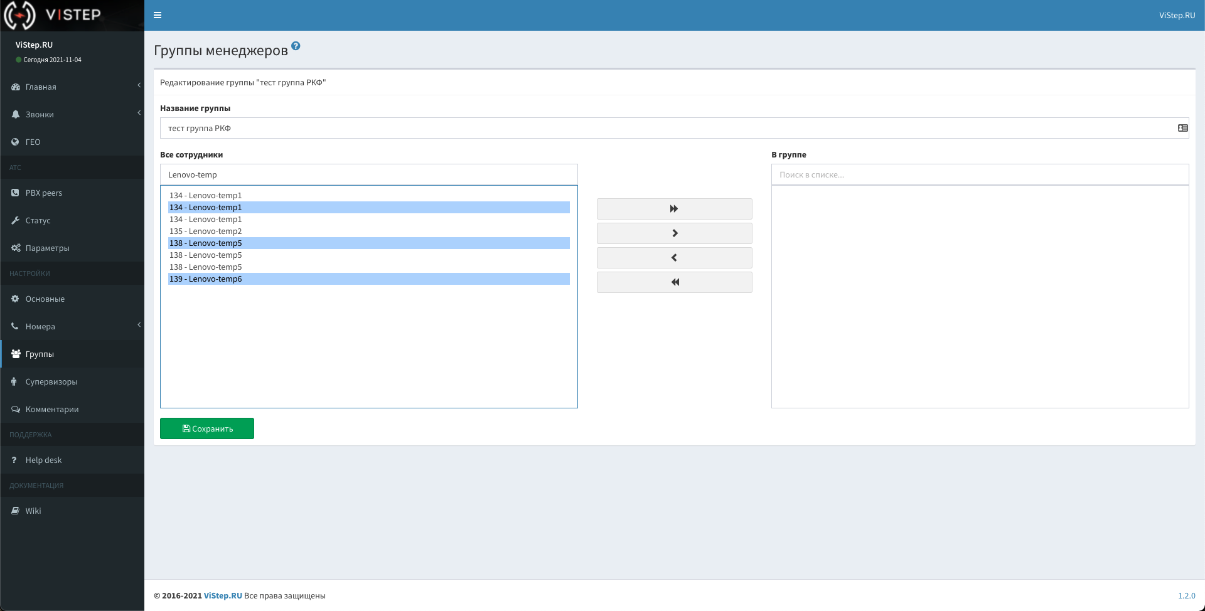
Task: Open the Супервизоры section
Action: pos(51,382)
